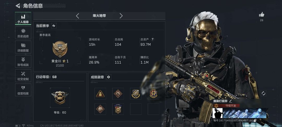
Task: Select the 黄金III rank emblem
Action: click(x=60, y=49)
